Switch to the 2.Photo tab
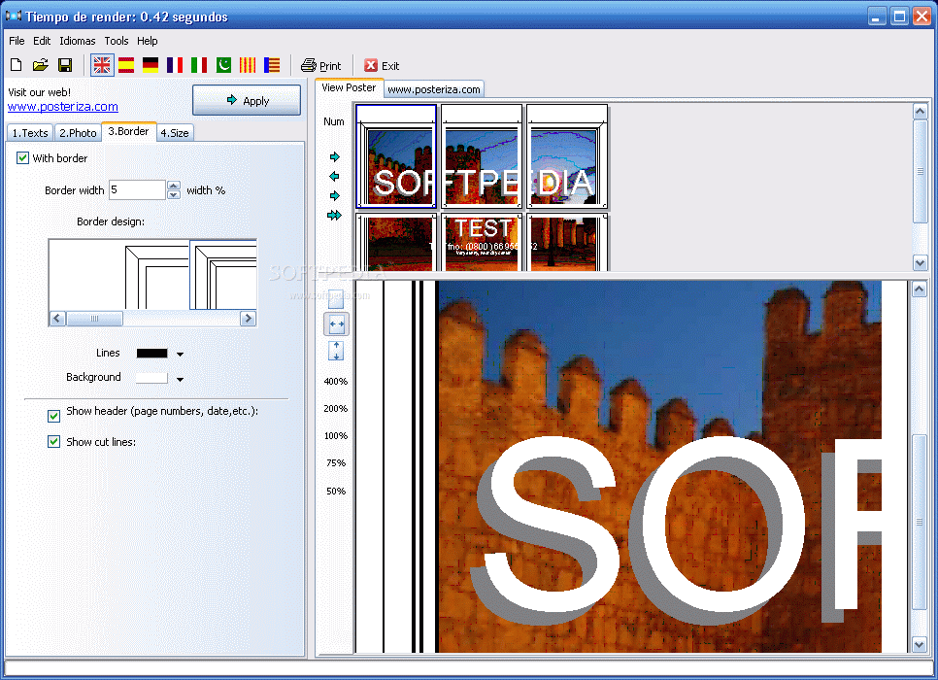The height and width of the screenshot is (680, 938). pyautogui.click(x=78, y=133)
